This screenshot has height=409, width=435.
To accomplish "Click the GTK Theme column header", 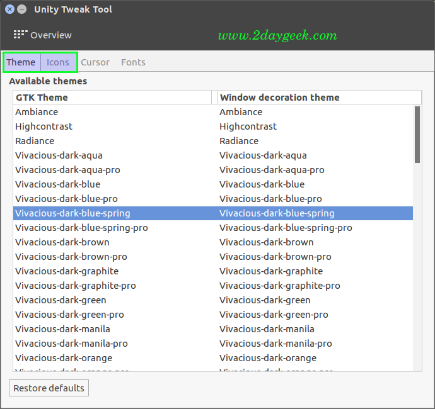I will pos(112,98).
